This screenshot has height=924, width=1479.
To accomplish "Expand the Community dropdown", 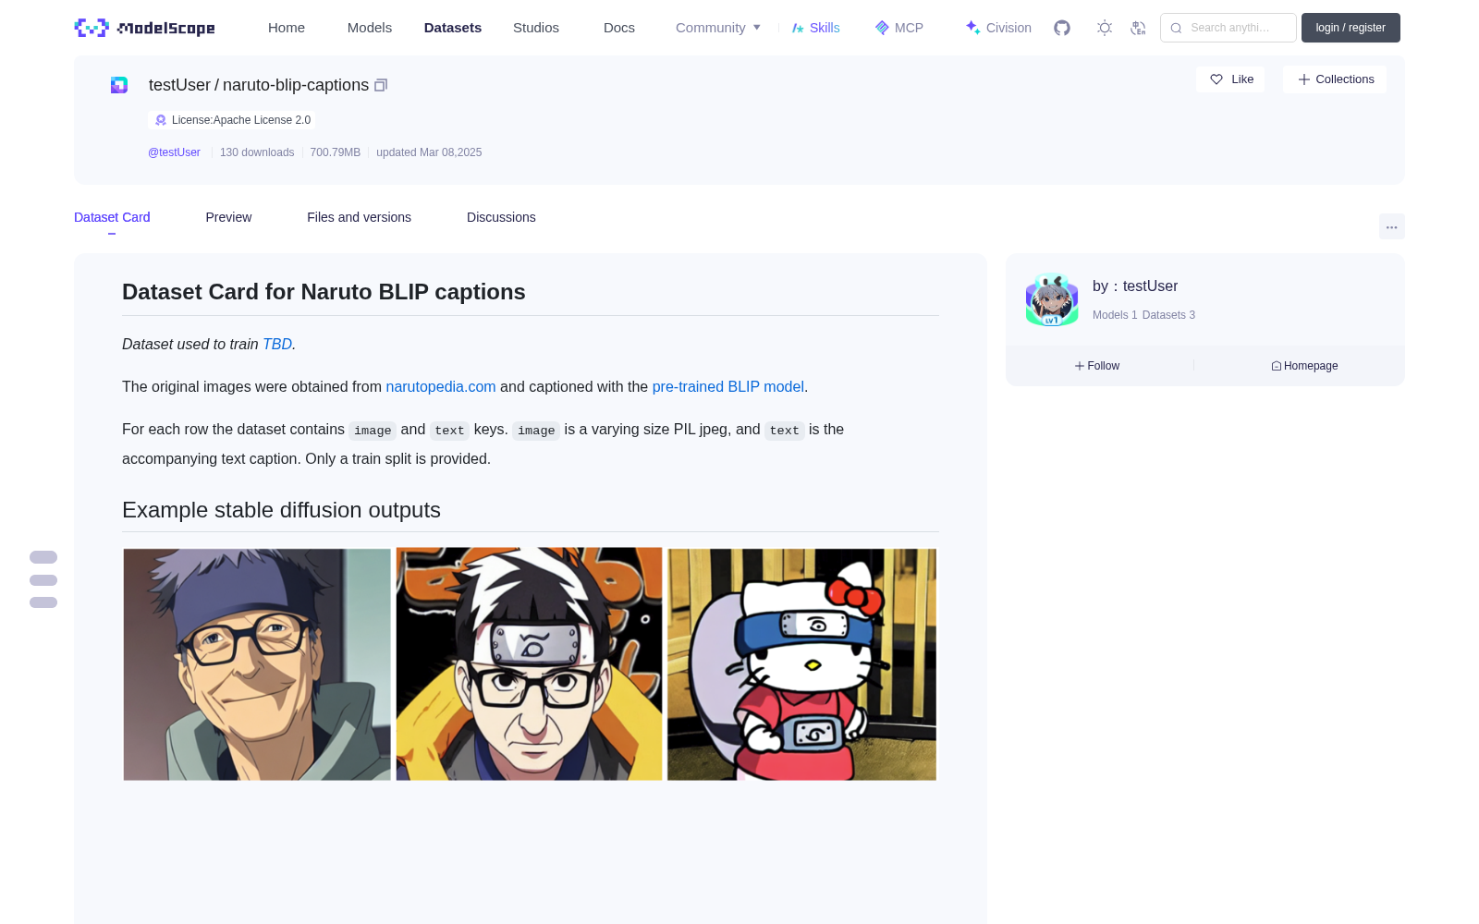I will tap(718, 28).
